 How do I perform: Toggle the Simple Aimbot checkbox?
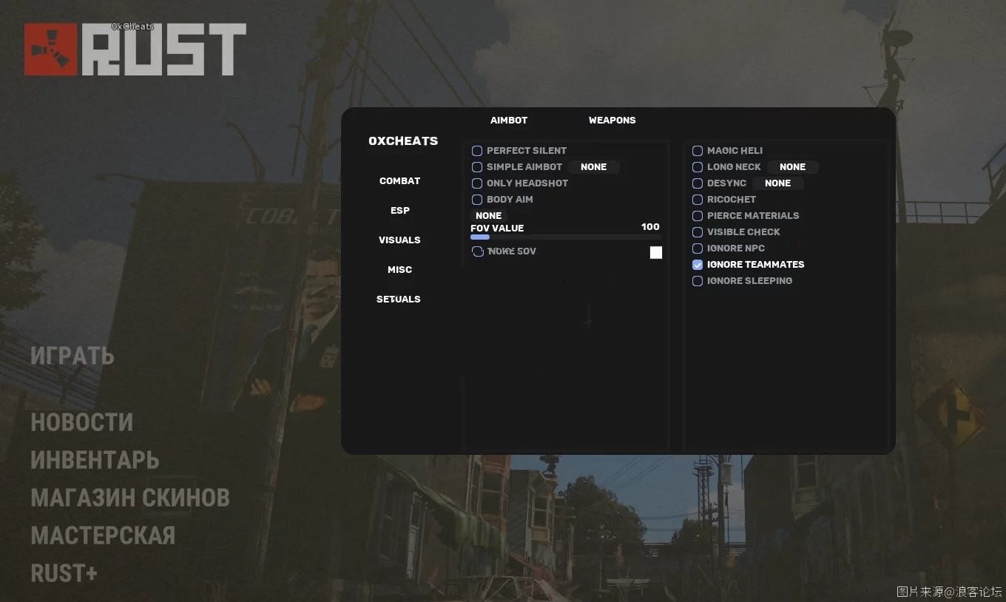(477, 167)
